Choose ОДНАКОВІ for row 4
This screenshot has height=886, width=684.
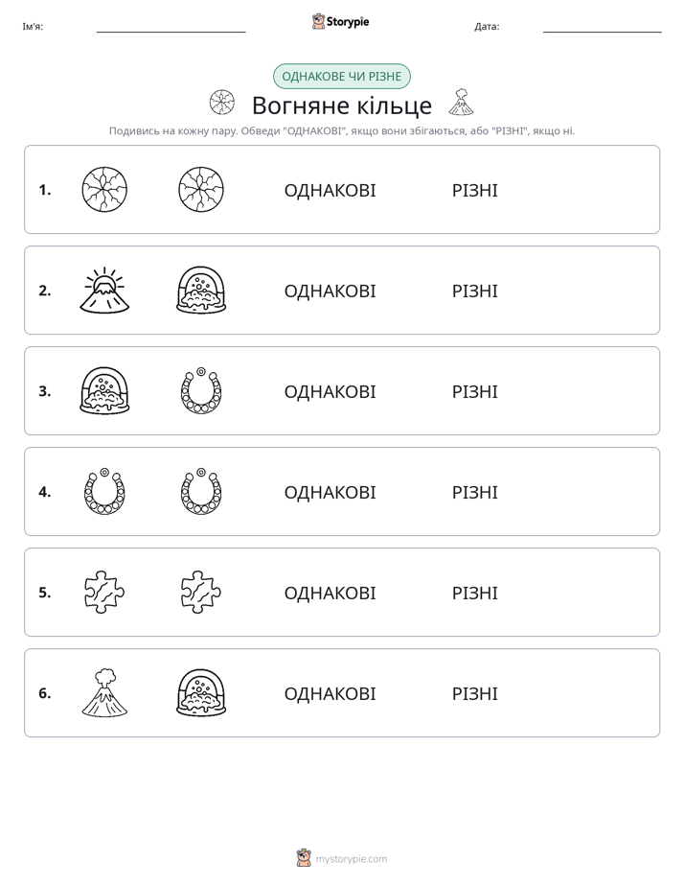[330, 492]
